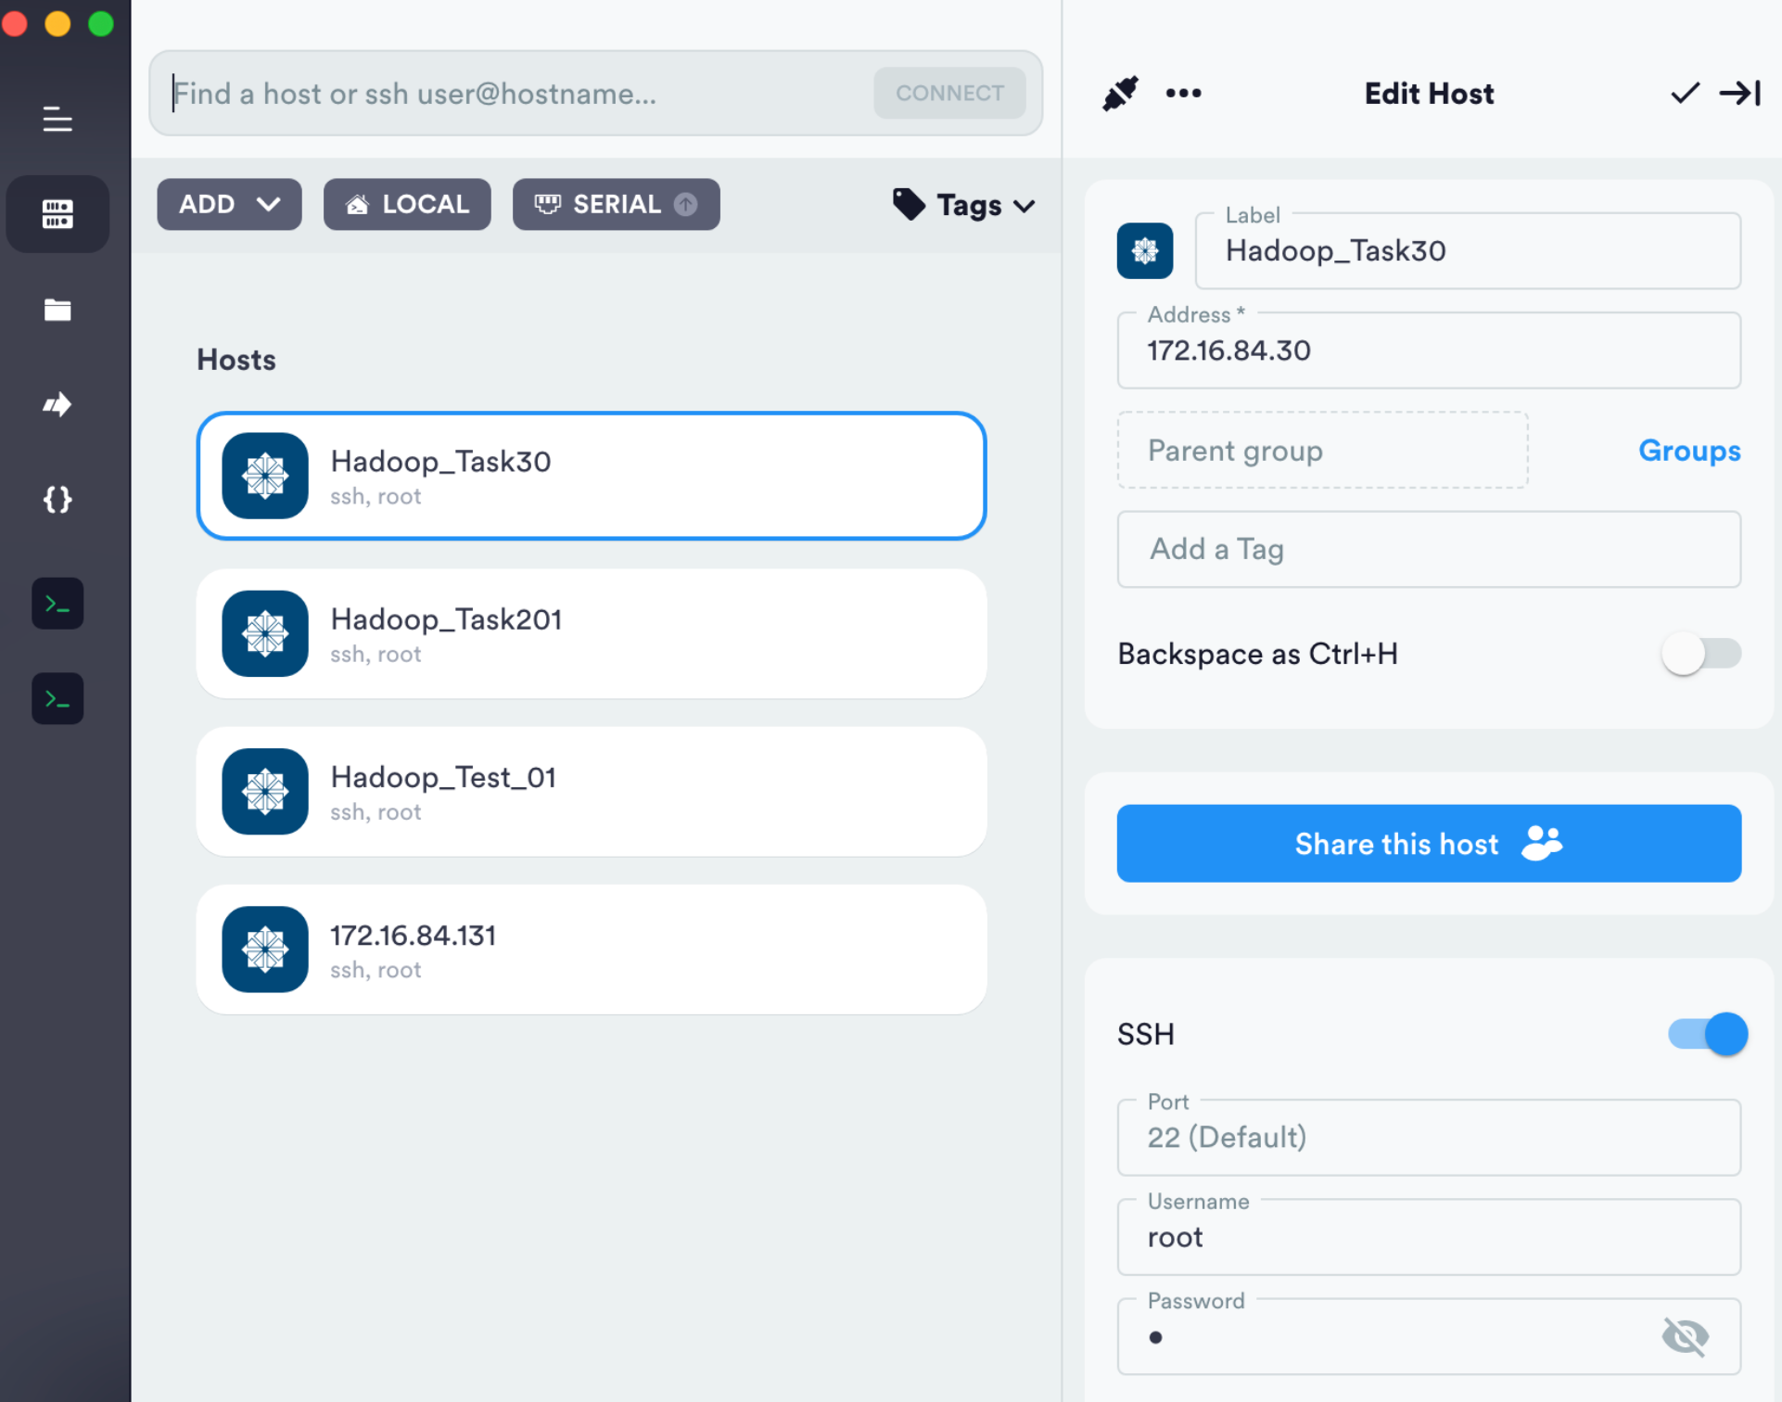
Task: Click Hadoop_Task201 host icon
Action: 265,633
